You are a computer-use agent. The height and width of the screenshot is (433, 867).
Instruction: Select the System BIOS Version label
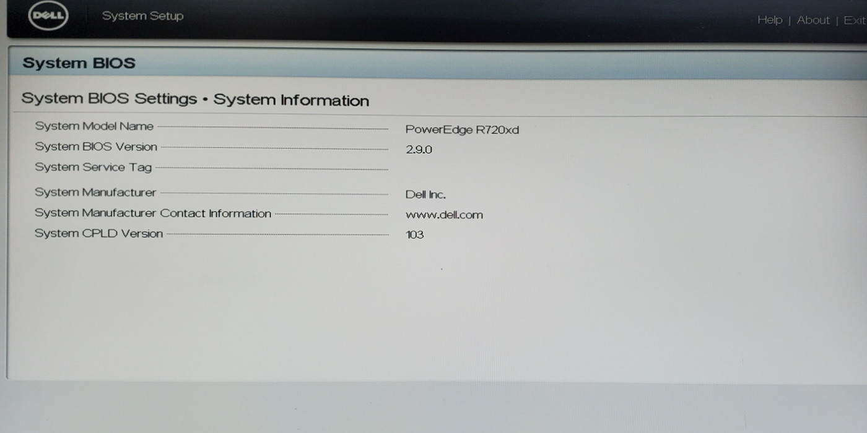[x=96, y=147]
